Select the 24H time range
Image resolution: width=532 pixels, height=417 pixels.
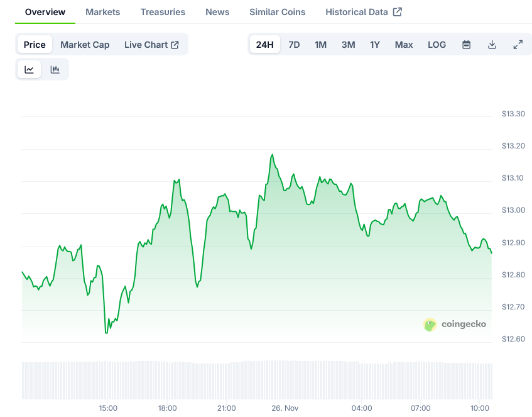pyautogui.click(x=265, y=45)
